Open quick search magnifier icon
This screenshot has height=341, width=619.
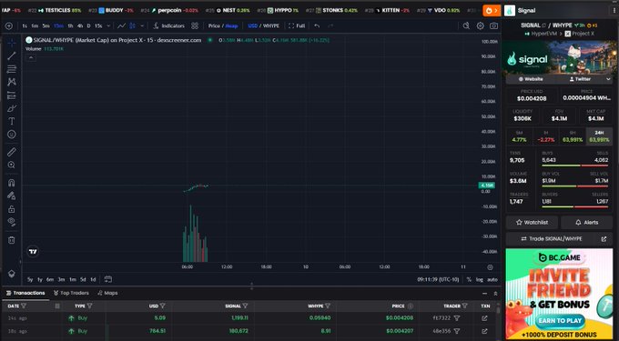pyautogui.click(x=466, y=26)
